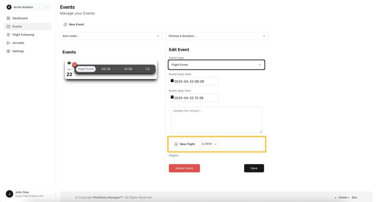Click the Acme Aviation three-dot menu icon
376x202 pixels.
(46, 7)
